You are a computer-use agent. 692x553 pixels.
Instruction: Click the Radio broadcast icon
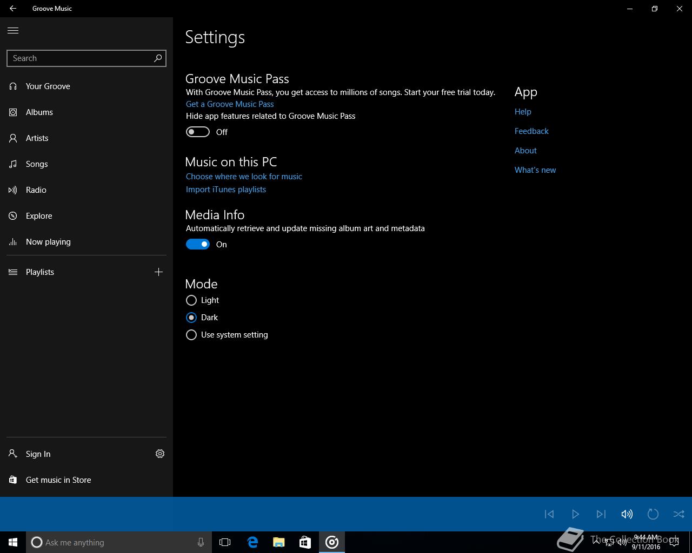coord(13,190)
